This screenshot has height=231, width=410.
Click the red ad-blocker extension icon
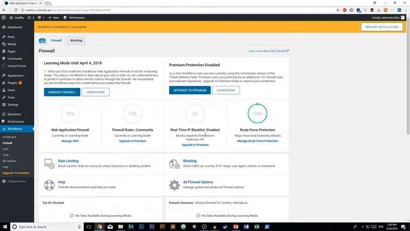[345, 10]
